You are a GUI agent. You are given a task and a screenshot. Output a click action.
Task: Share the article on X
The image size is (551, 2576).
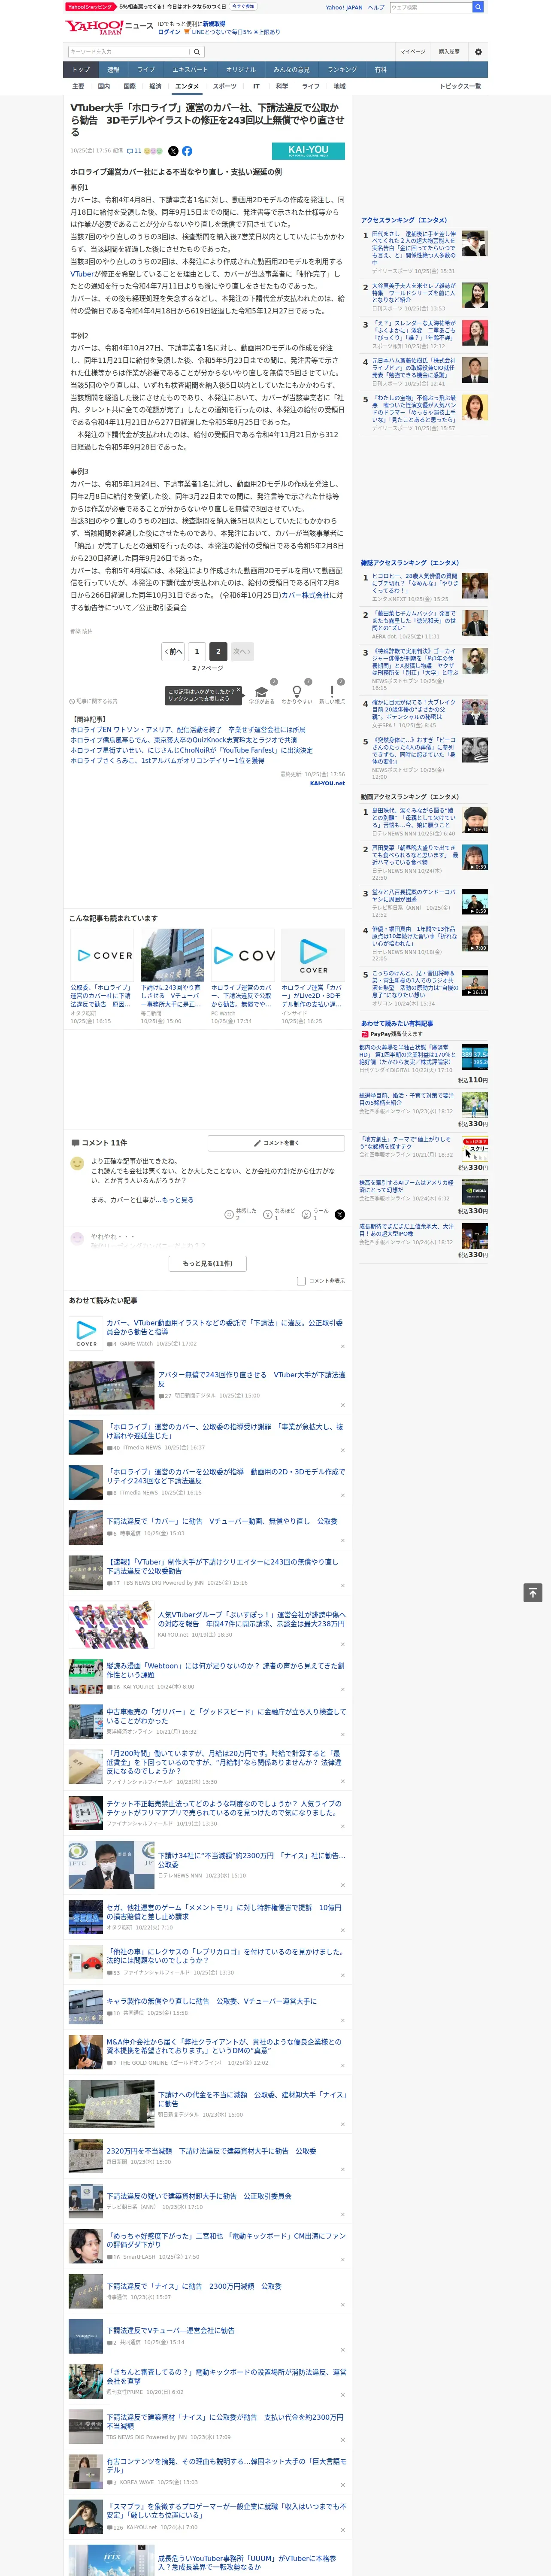click(x=173, y=151)
